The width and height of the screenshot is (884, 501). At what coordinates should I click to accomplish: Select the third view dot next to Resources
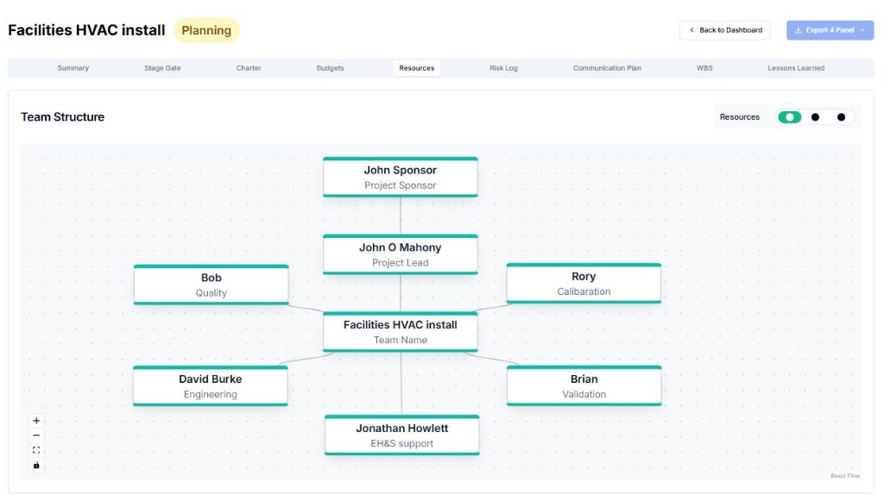point(842,116)
